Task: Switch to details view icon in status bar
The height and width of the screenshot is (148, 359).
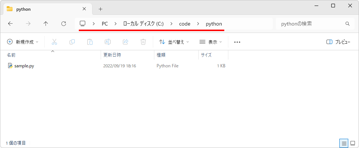Action: (x=344, y=143)
